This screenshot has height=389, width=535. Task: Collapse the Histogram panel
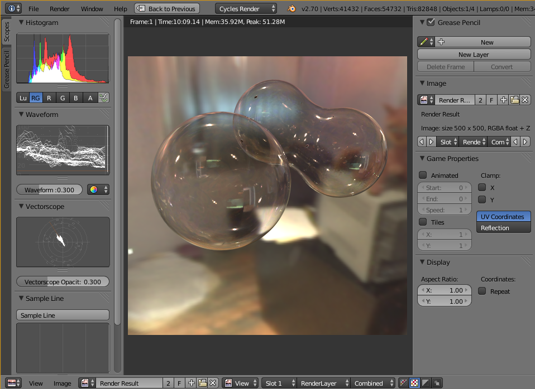(21, 22)
